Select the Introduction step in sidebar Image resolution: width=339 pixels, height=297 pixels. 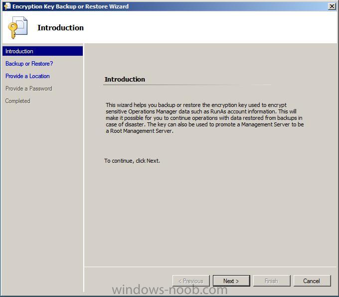pos(42,51)
